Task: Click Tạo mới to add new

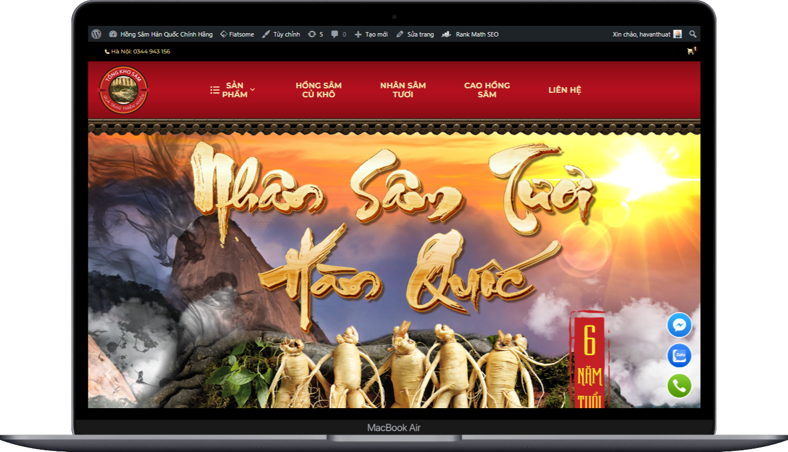Action: click(371, 34)
